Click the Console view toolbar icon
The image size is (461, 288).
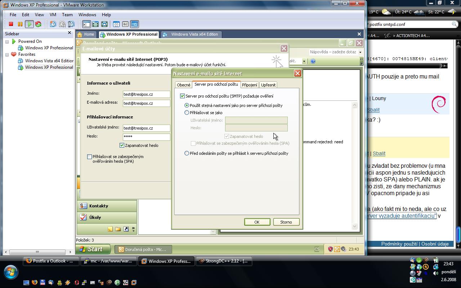[134, 24]
